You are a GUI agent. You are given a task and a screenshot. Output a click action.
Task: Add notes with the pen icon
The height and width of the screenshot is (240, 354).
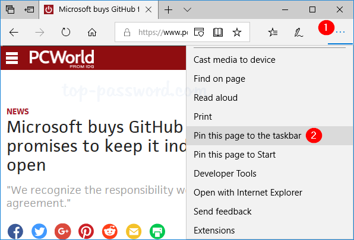(x=298, y=33)
